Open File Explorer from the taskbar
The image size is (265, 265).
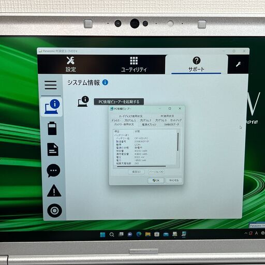pos(148,234)
